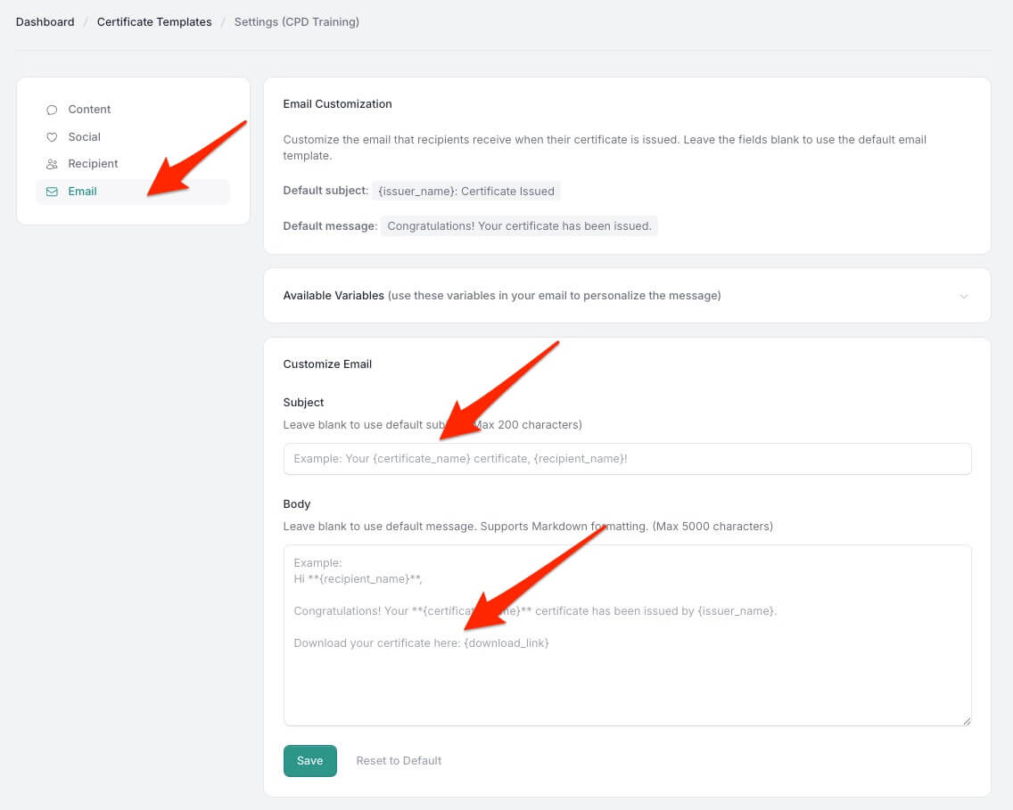The width and height of the screenshot is (1013, 810).
Task: Navigate to Dashboard via breadcrumb
Action: pos(45,22)
